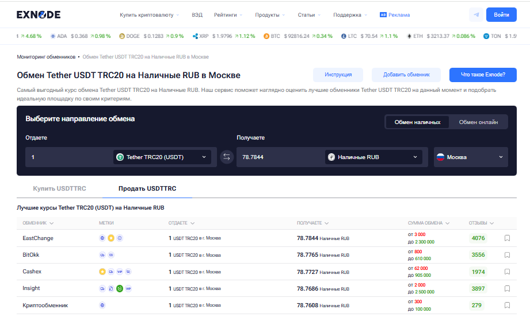
Task: Open the Криптообменник exchanger name
Action: (x=45, y=305)
